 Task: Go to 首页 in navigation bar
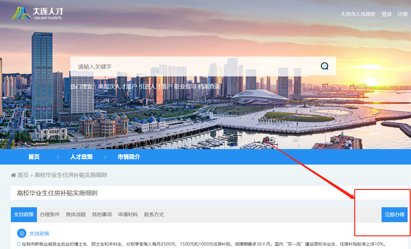pos(34,157)
